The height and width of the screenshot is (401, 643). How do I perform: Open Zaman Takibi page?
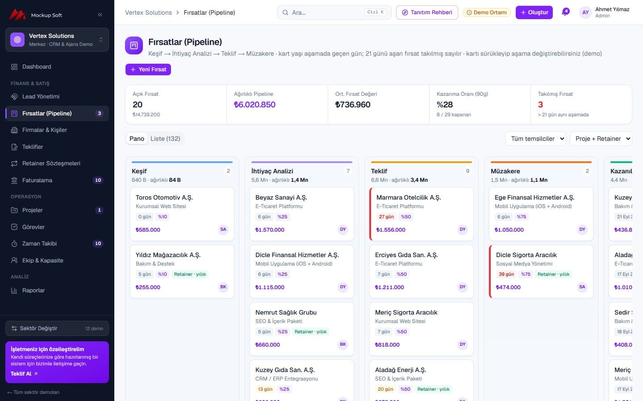[57, 244]
